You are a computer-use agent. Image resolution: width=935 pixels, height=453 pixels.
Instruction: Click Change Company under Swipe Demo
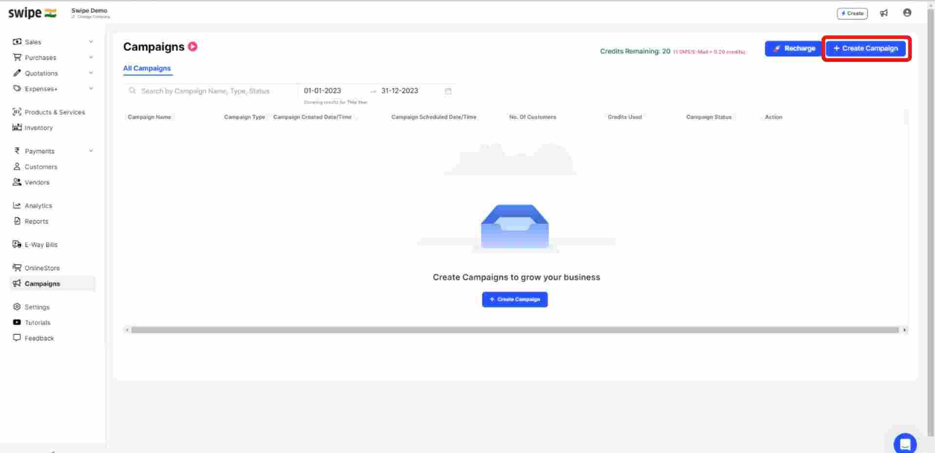[x=91, y=17]
